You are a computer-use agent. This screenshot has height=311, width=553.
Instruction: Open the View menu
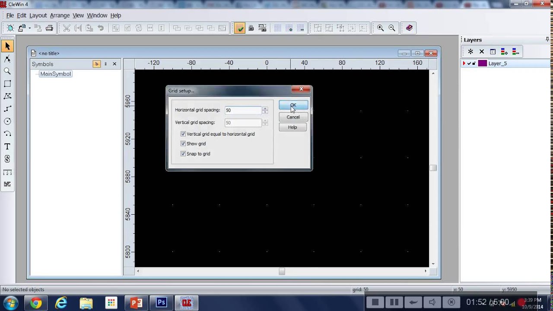[x=78, y=15]
